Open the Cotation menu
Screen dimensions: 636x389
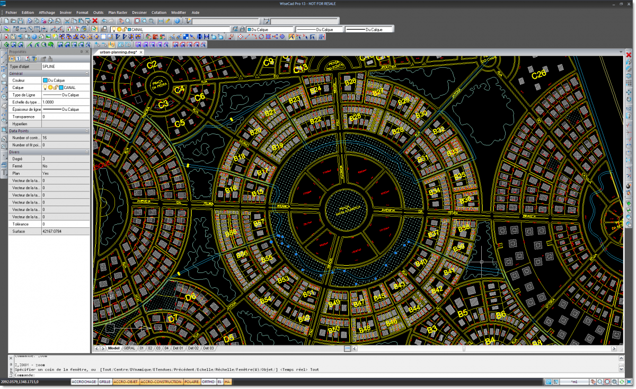[158, 12]
